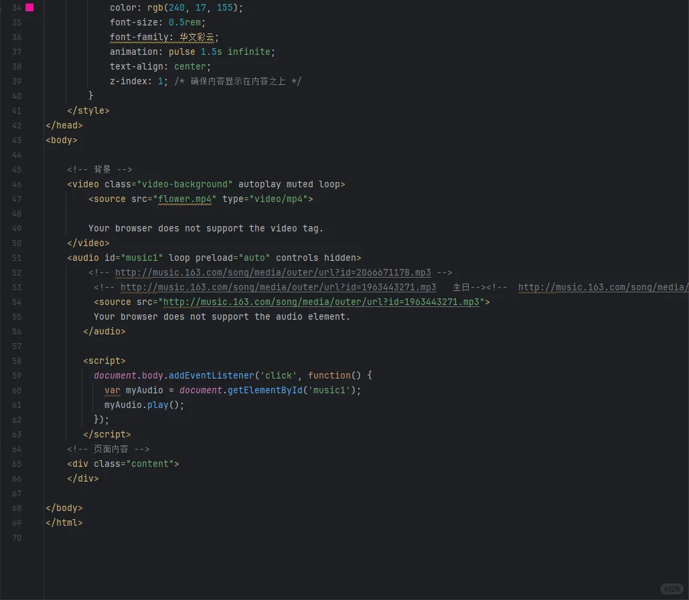Screen dimensions: 689x600
Task: Click 'Your browser does not support the audio element.'
Action: [222, 316]
